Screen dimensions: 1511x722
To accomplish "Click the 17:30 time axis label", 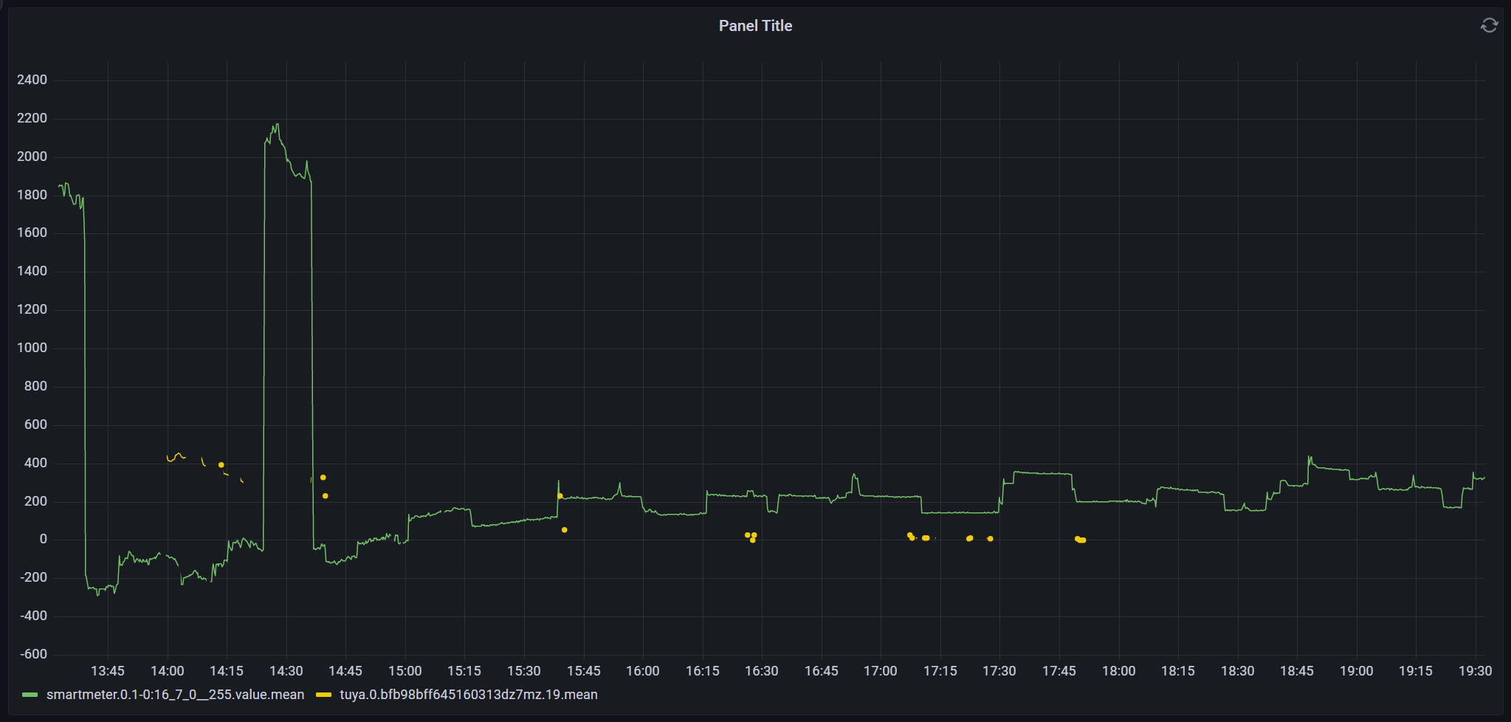I will (x=999, y=671).
